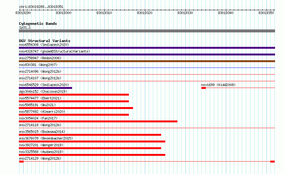Click the brown esv2758947 variant bar
The width and height of the screenshot is (284, 174).
point(147,61)
